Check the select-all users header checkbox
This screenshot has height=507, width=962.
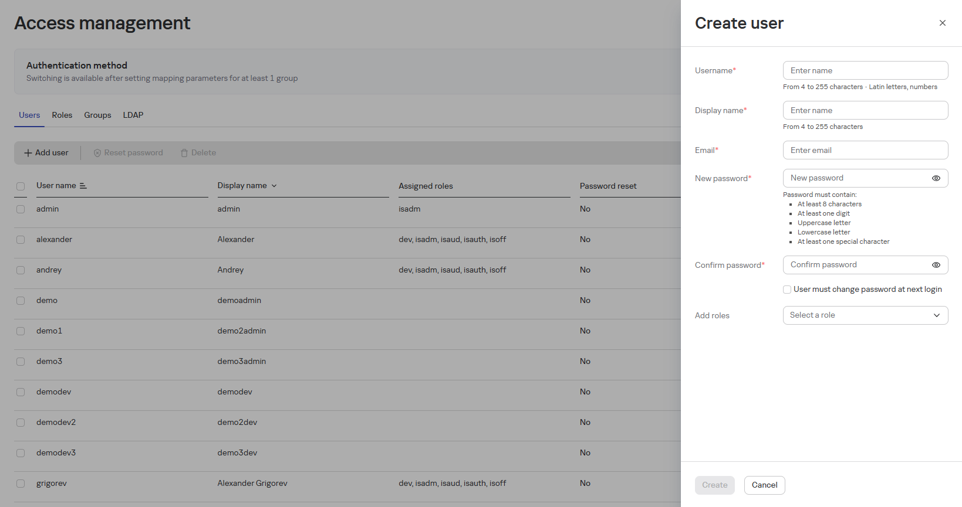click(21, 186)
